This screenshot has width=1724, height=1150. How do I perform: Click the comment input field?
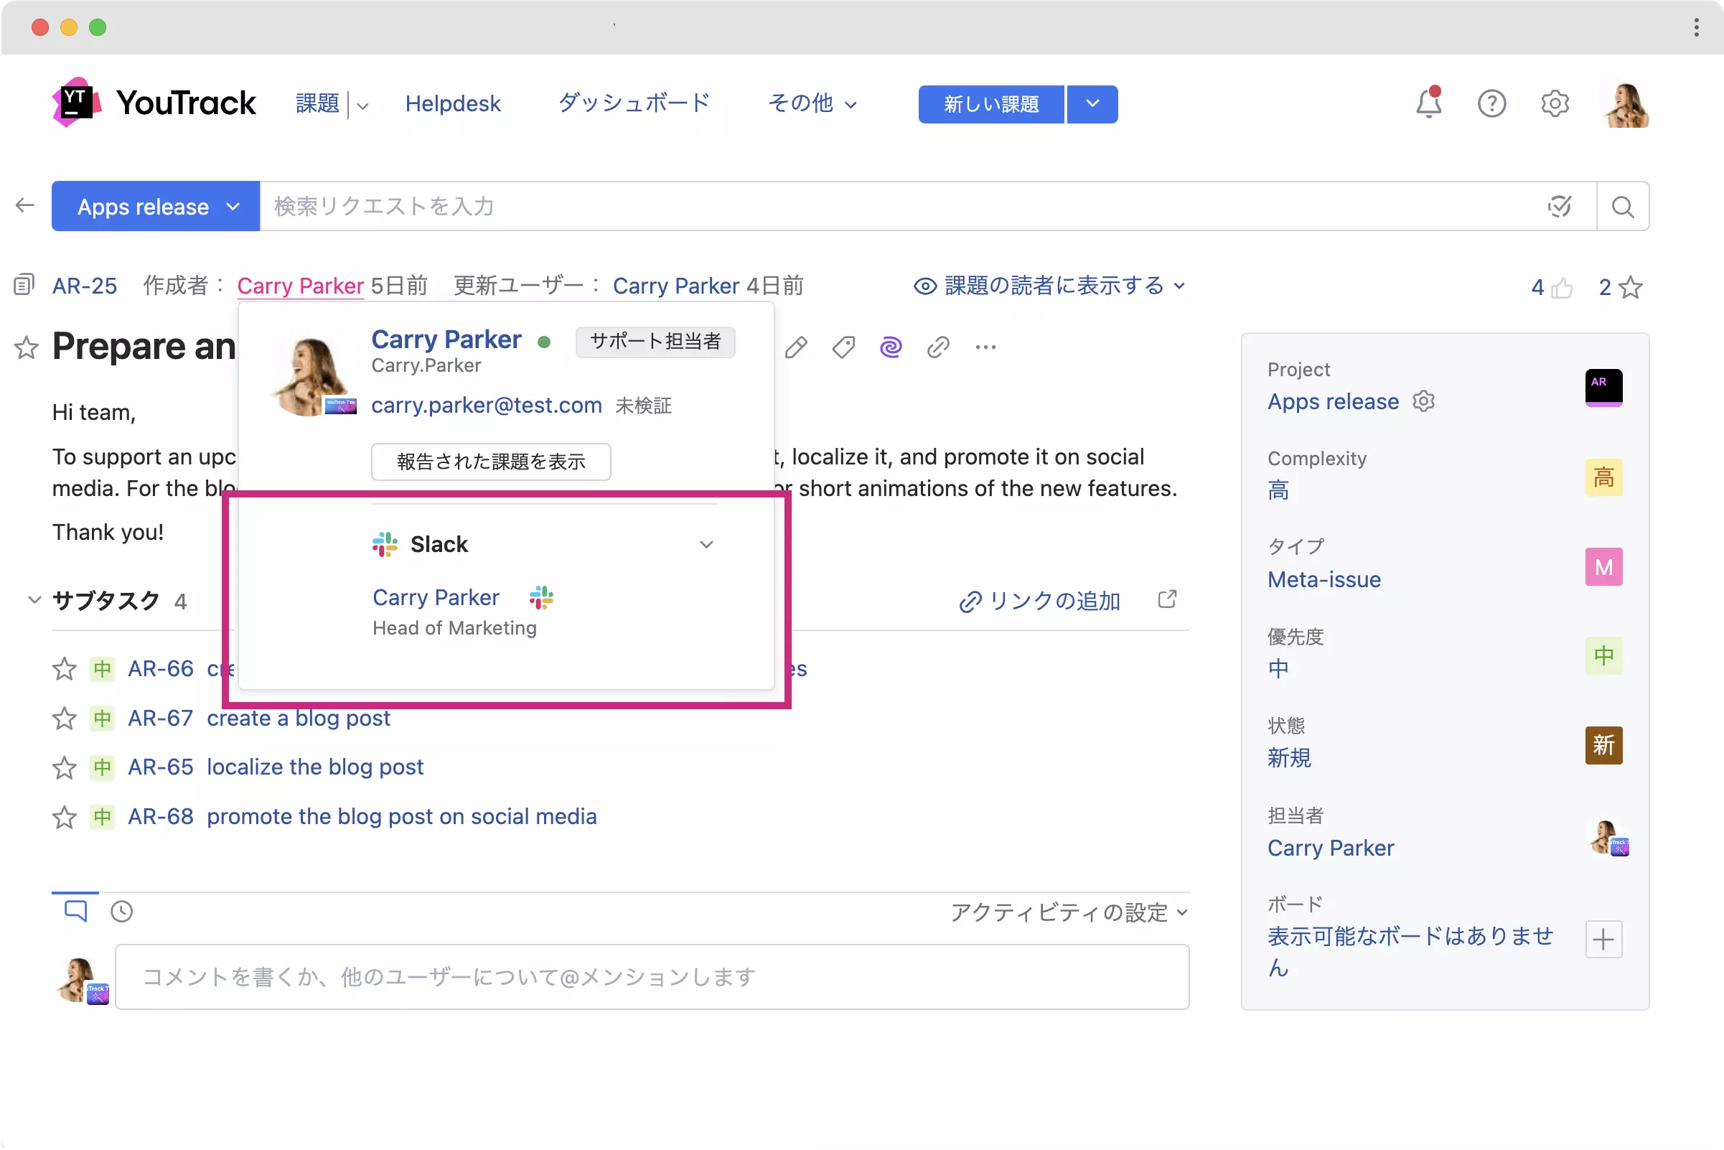[651, 977]
